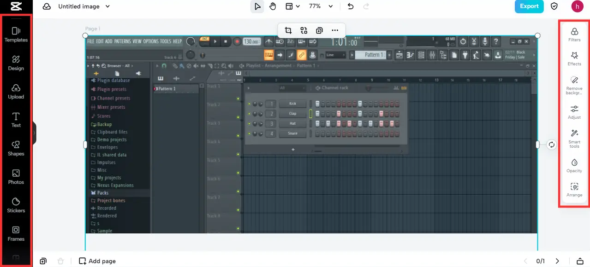Image resolution: width=590 pixels, height=267 pixels.
Task: Click the Page 1 label above canvas
Action: (x=93, y=29)
